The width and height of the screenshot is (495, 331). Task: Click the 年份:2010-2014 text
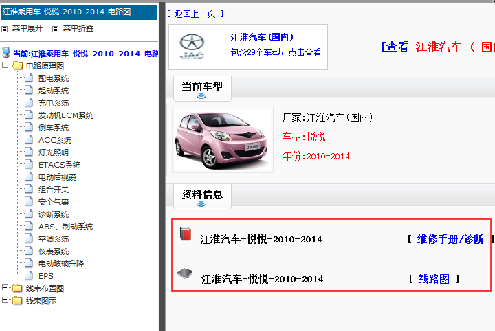tap(316, 156)
